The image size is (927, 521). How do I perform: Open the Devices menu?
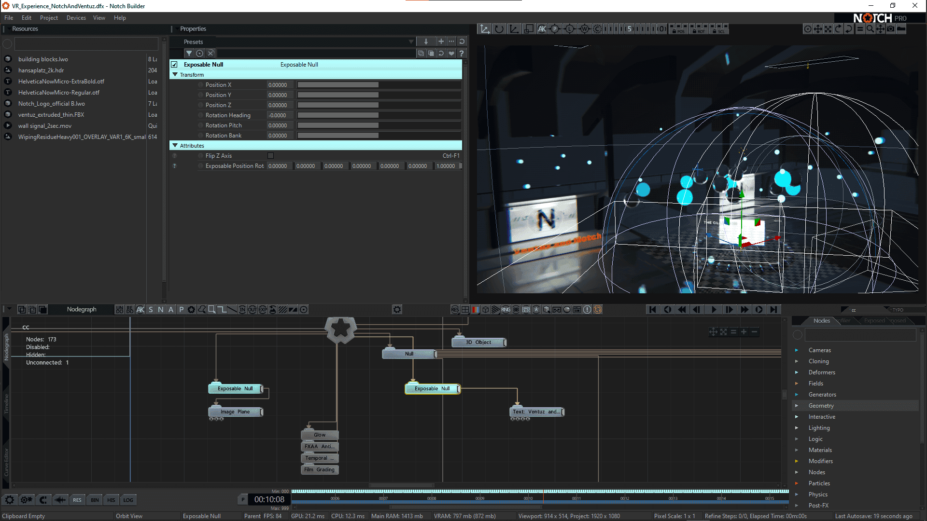click(76, 18)
